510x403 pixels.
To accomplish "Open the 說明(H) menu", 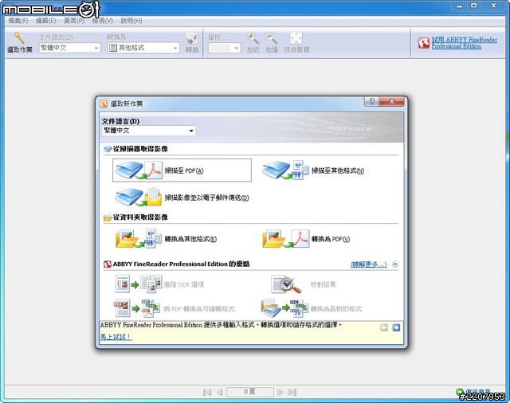I will tap(131, 21).
